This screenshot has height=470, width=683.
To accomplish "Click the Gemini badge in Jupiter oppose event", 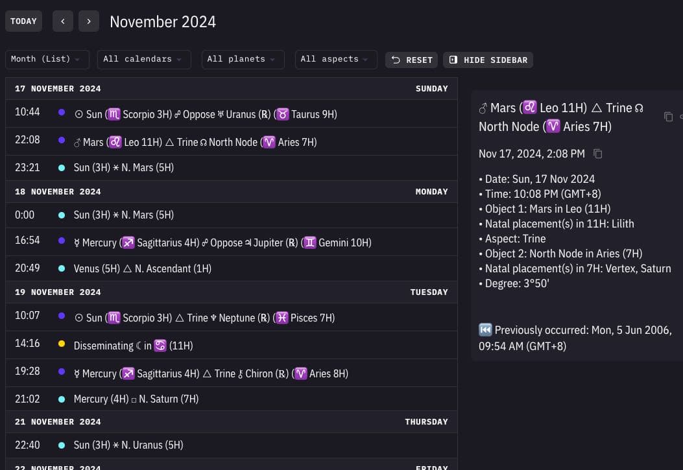I will (309, 242).
